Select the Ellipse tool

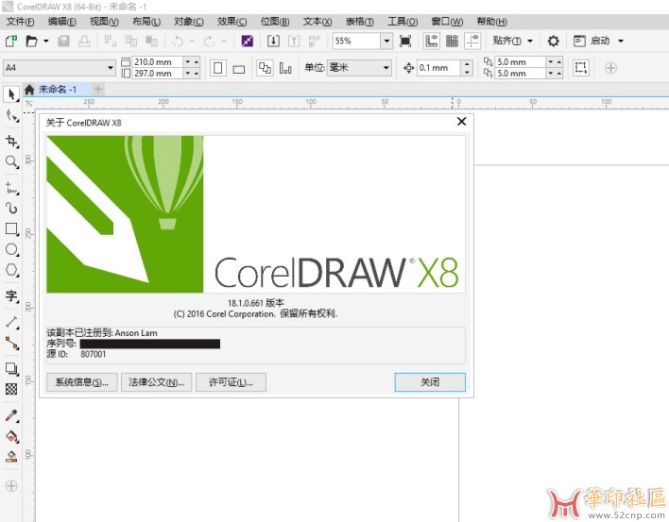coord(11,249)
